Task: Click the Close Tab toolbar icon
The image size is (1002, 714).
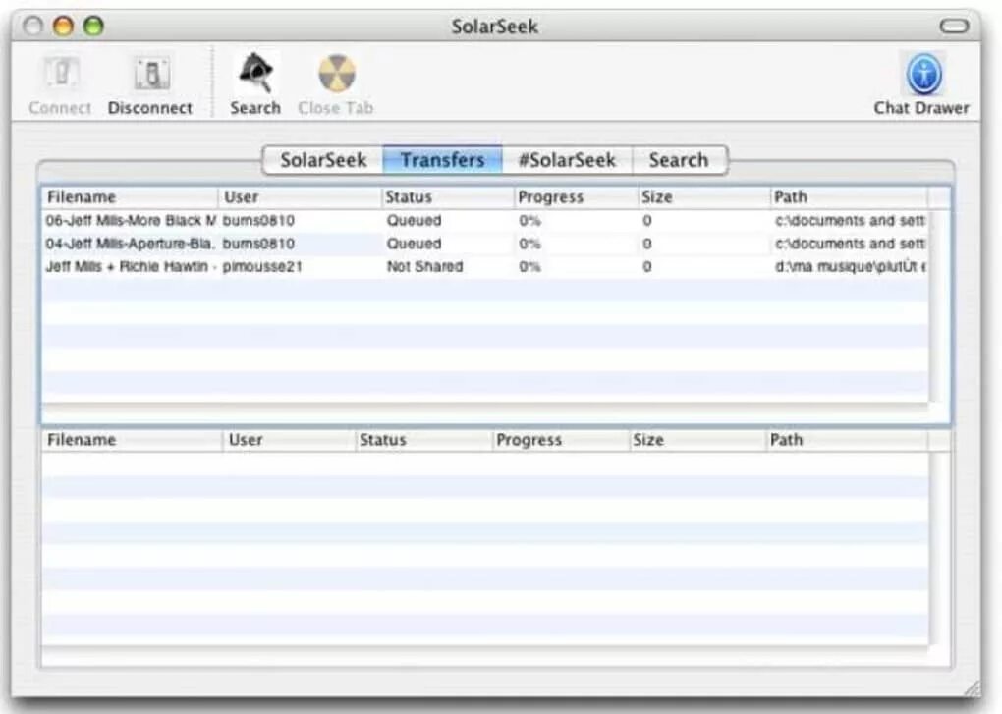Action: [x=336, y=73]
